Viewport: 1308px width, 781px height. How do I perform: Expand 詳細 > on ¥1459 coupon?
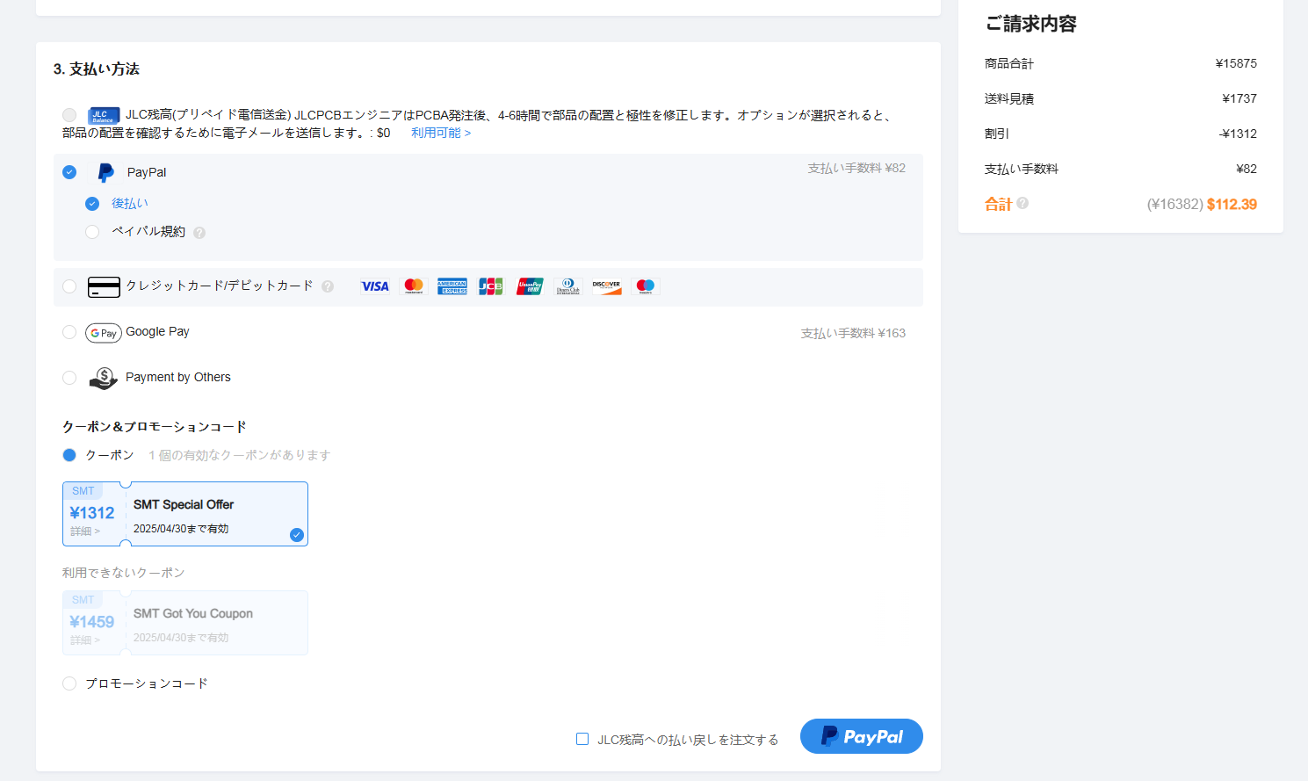click(x=85, y=640)
